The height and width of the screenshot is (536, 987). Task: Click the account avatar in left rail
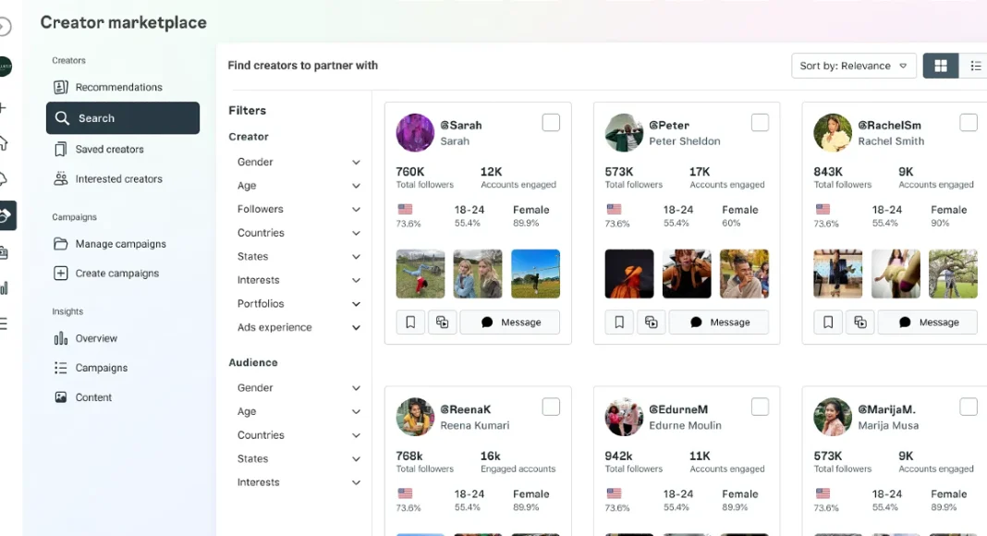pos(5,66)
